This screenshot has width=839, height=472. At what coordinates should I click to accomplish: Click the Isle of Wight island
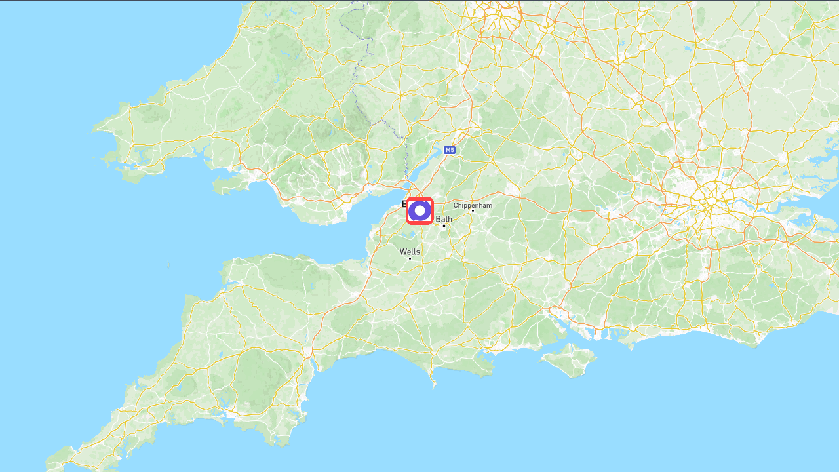[x=570, y=361]
